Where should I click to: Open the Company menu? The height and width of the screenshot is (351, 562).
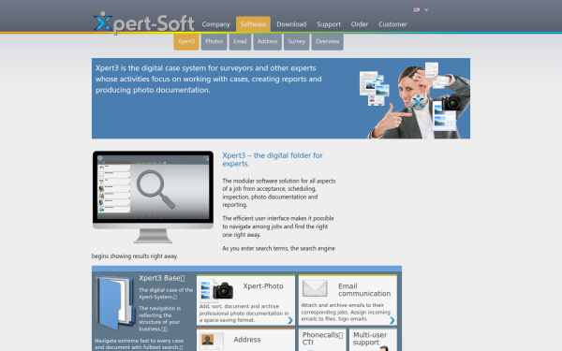click(x=215, y=24)
